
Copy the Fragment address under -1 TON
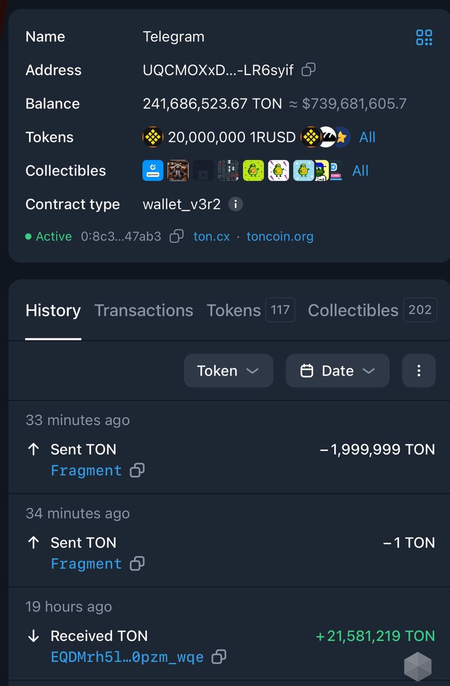(x=137, y=564)
